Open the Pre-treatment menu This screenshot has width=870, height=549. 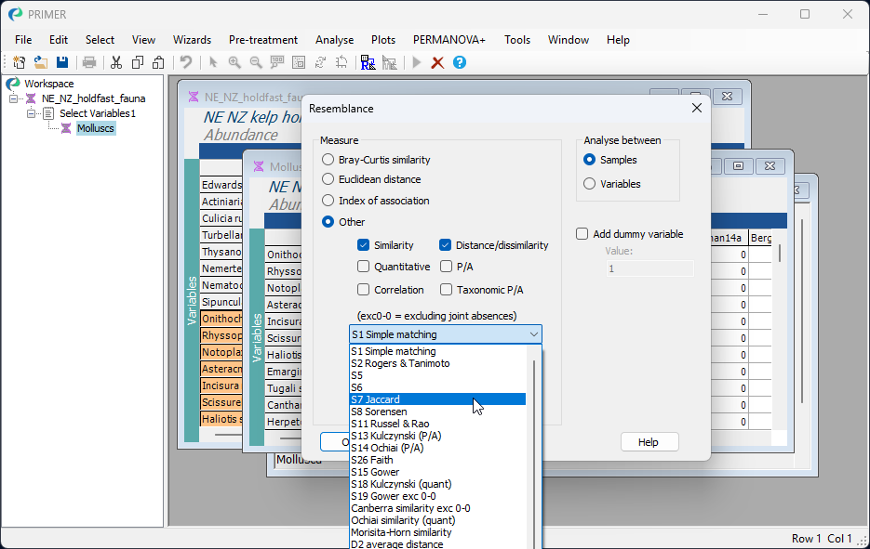click(263, 40)
